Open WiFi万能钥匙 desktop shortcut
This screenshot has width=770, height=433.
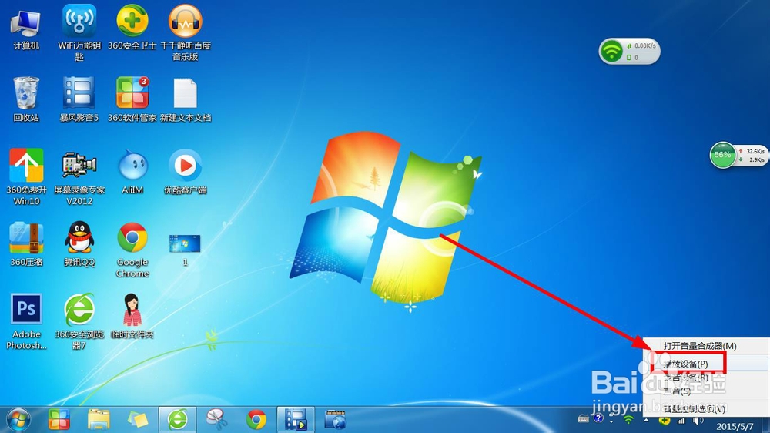point(79,32)
